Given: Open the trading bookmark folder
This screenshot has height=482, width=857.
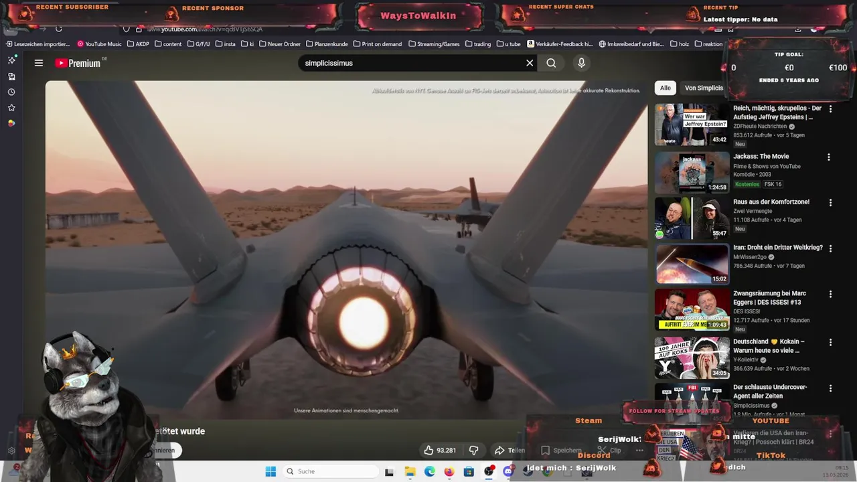Looking at the screenshot, I should point(478,44).
